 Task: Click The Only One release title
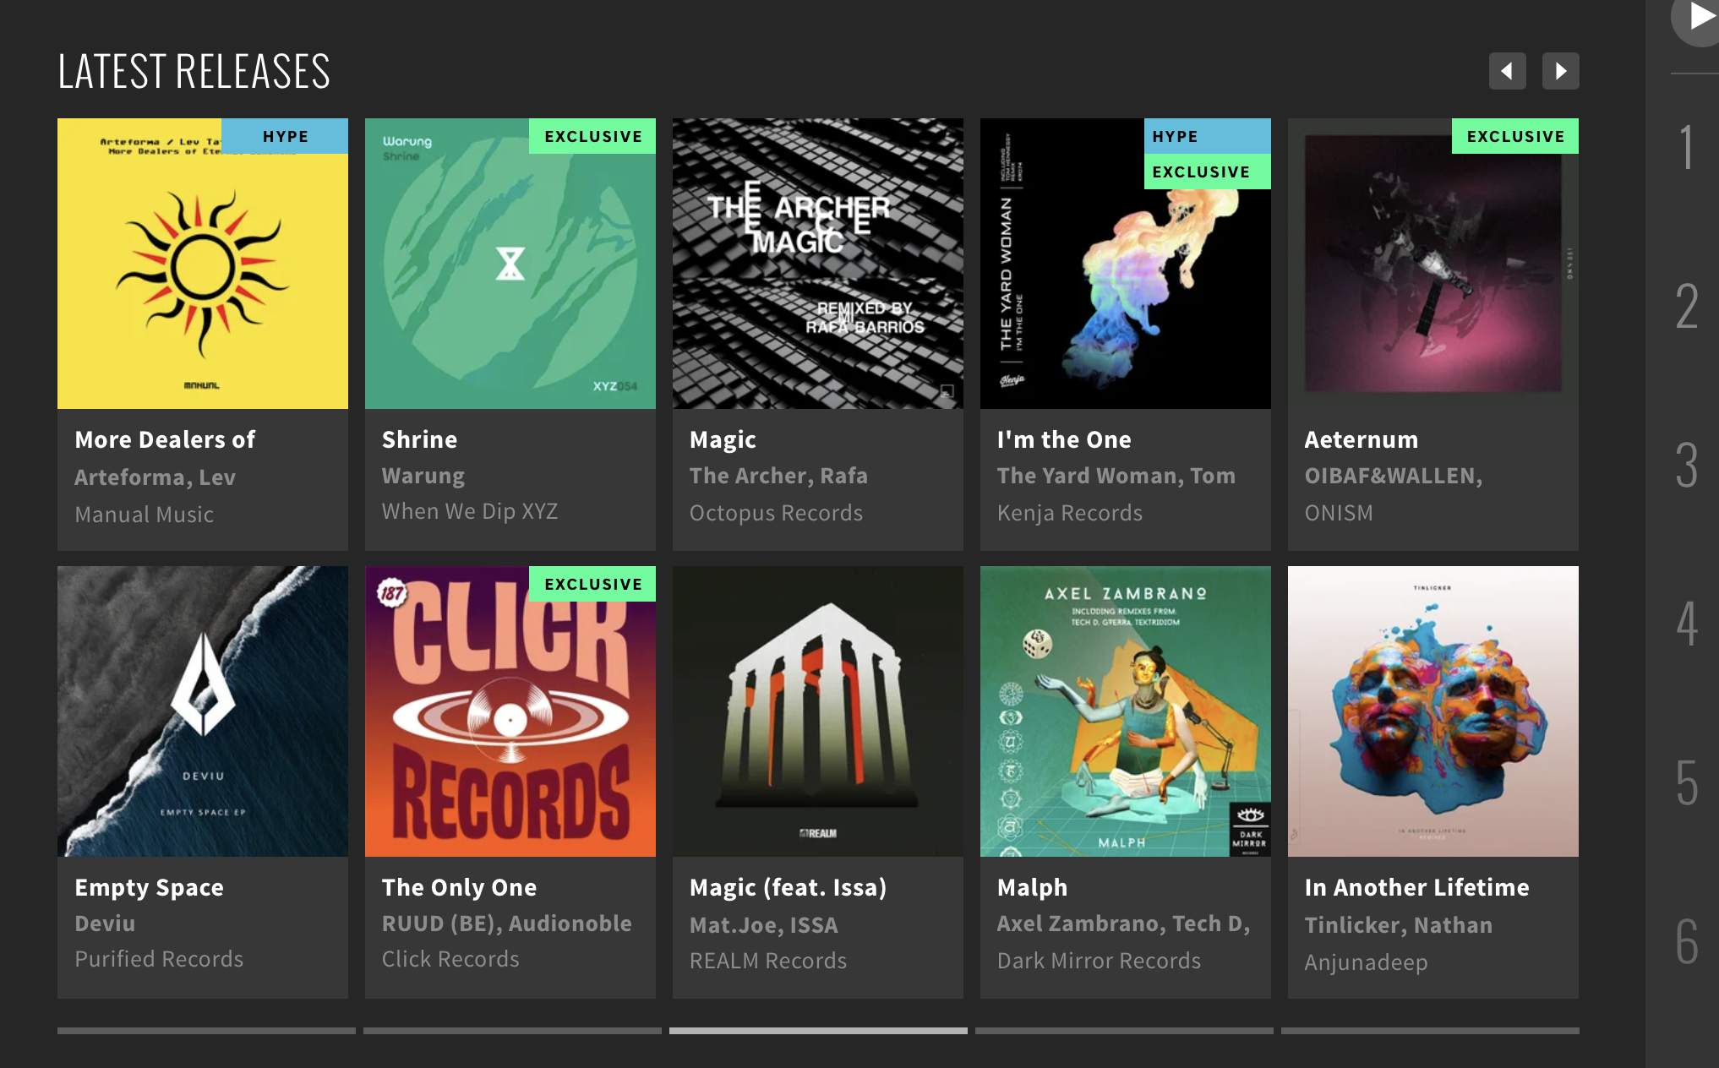pyautogui.click(x=459, y=887)
